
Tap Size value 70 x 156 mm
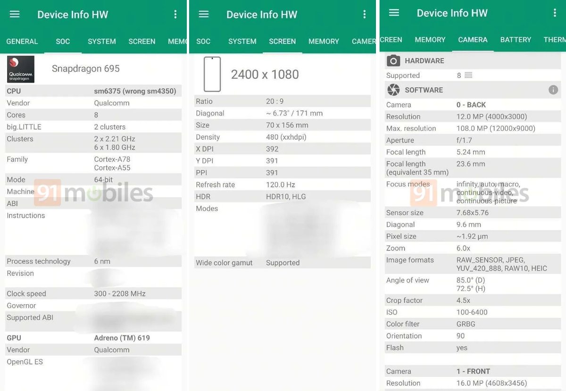tap(287, 125)
